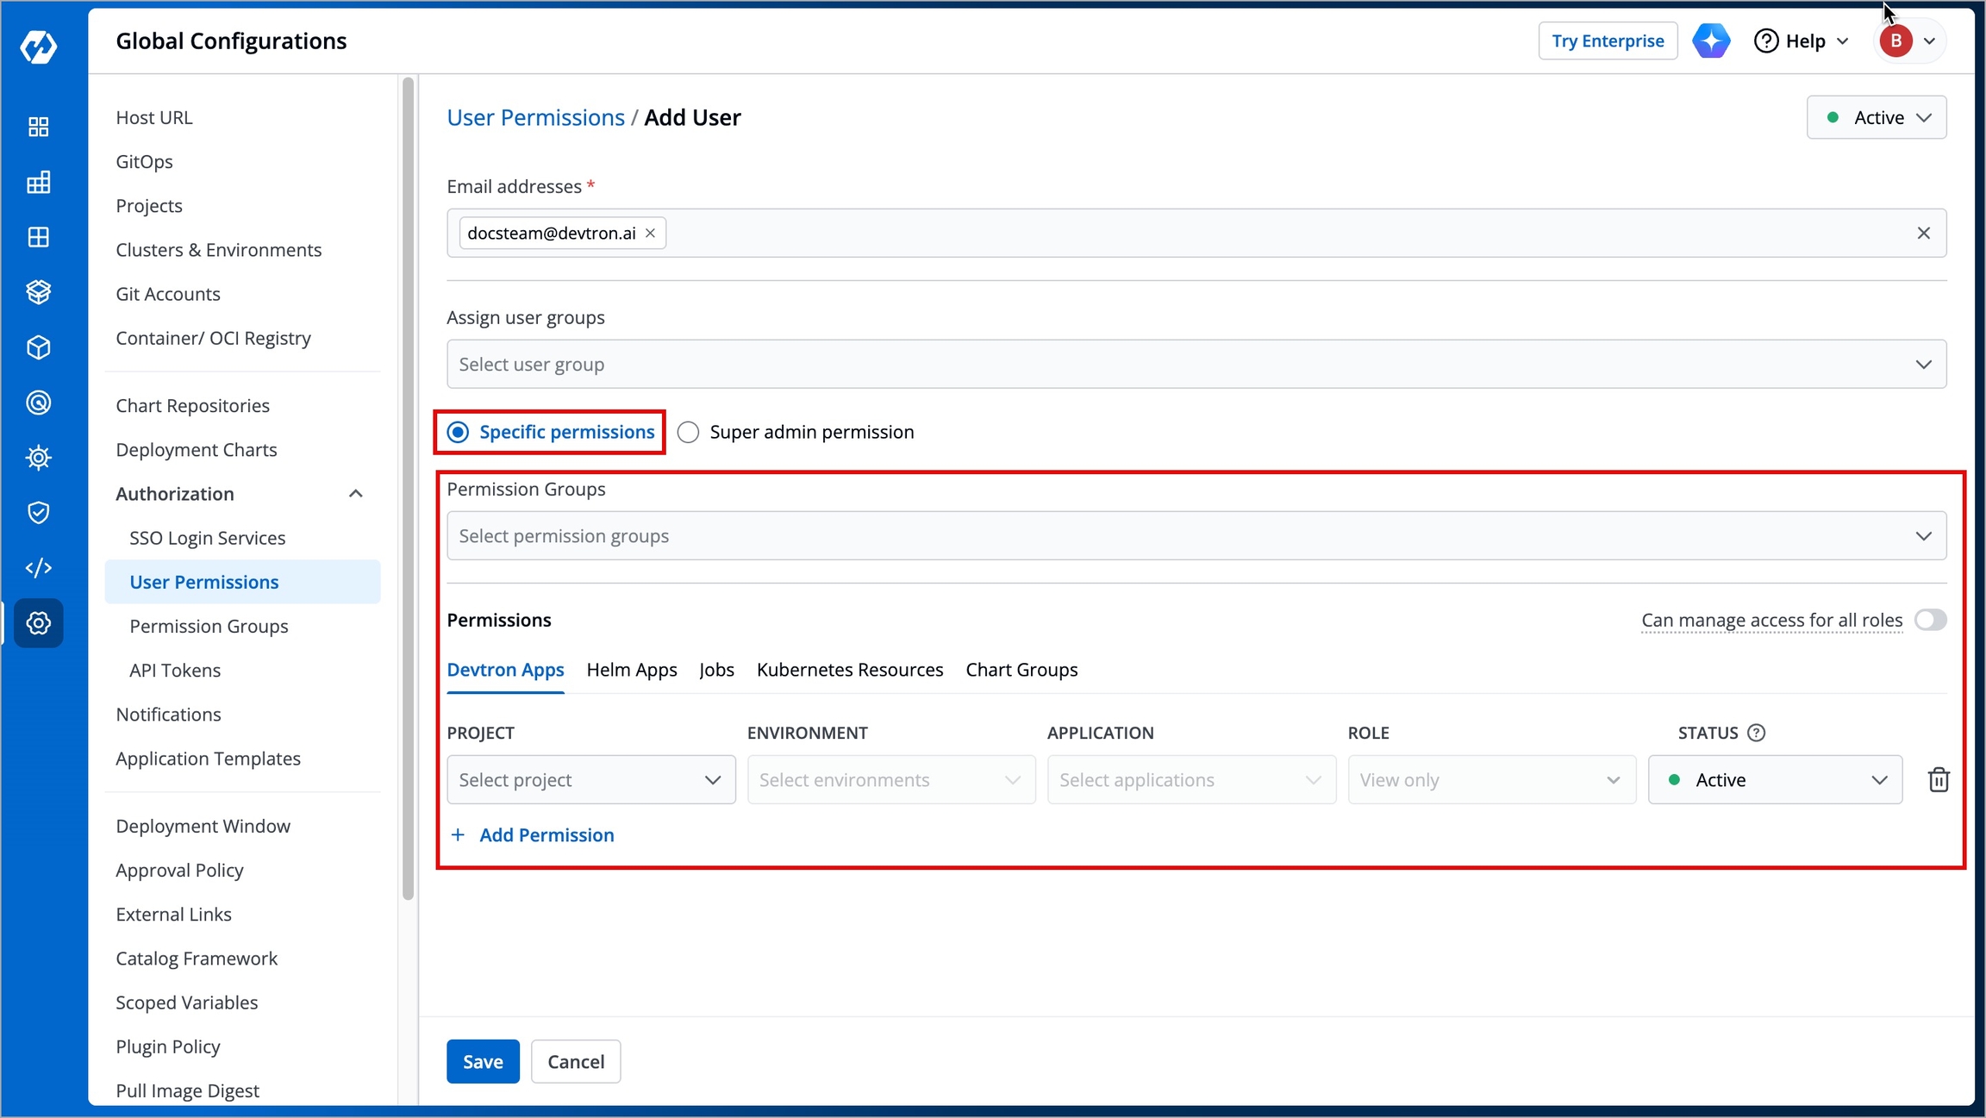Toggle Can manage access for all roles
The image size is (1986, 1118).
click(1930, 620)
